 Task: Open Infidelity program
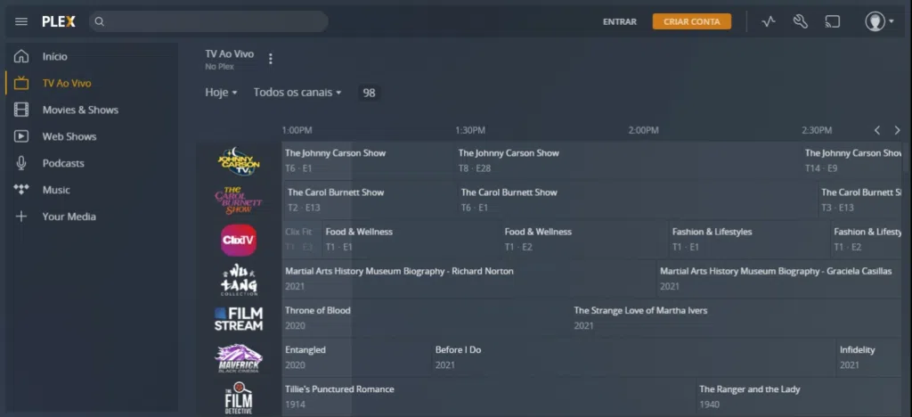[x=869, y=358]
